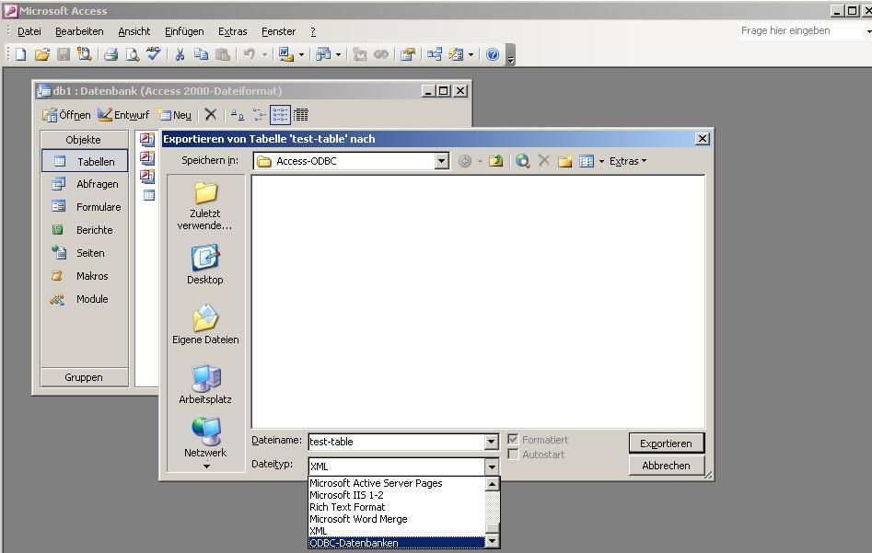Click Neu in db1 window toolbar
Image resolution: width=872 pixels, height=553 pixels.
tap(175, 115)
